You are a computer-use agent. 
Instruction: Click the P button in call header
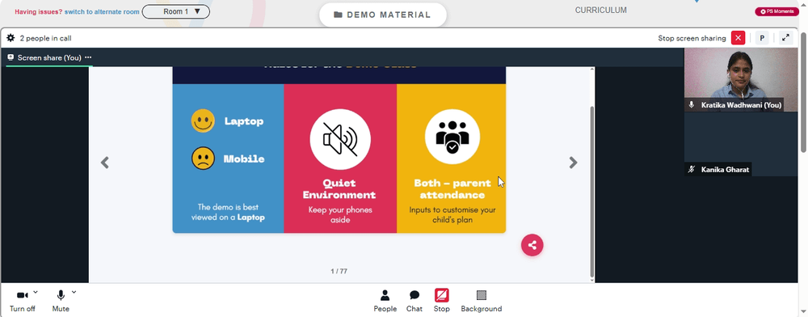click(762, 38)
